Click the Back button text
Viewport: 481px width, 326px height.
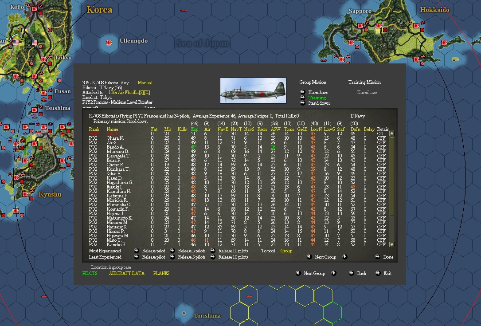[362, 273]
